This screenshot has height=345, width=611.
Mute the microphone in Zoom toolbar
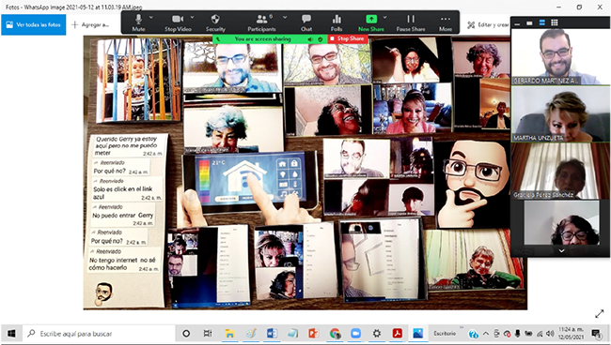point(138,22)
